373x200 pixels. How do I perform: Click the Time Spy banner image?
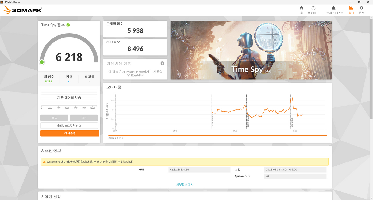(251, 50)
